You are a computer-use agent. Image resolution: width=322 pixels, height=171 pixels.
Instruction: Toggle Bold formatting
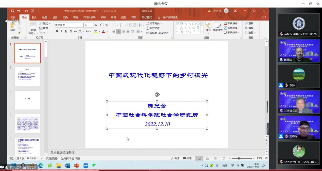pyautogui.click(x=57, y=31)
